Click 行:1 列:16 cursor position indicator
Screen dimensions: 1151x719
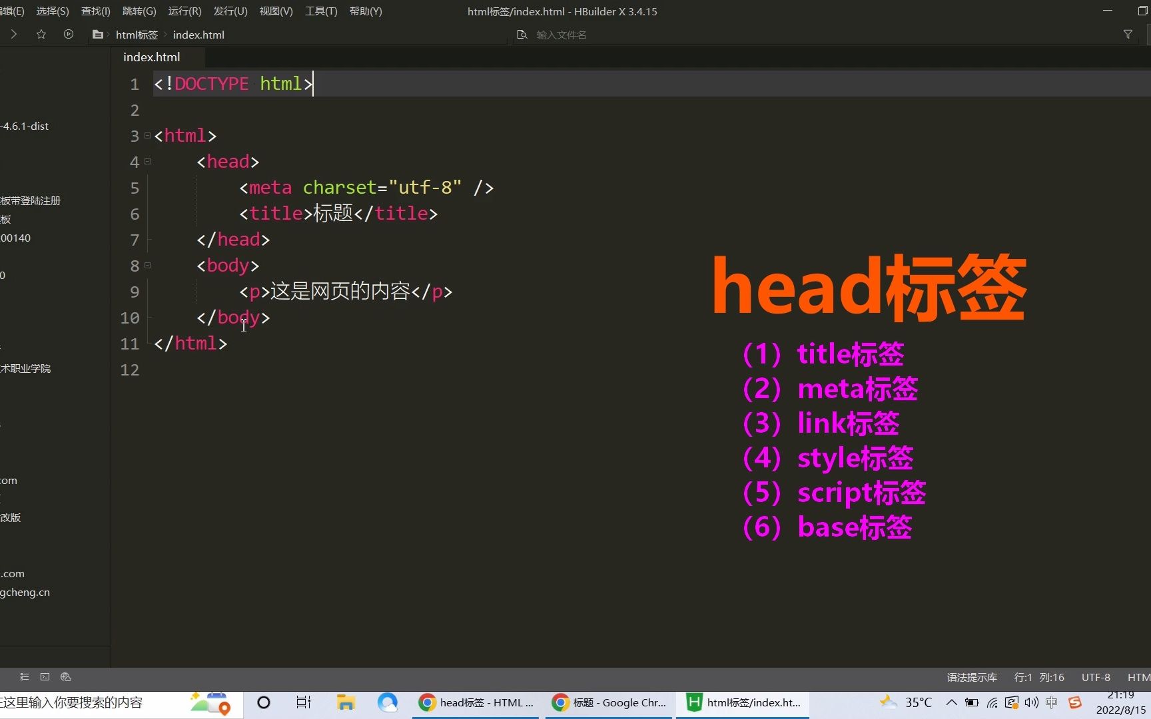(x=1039, y=678)
